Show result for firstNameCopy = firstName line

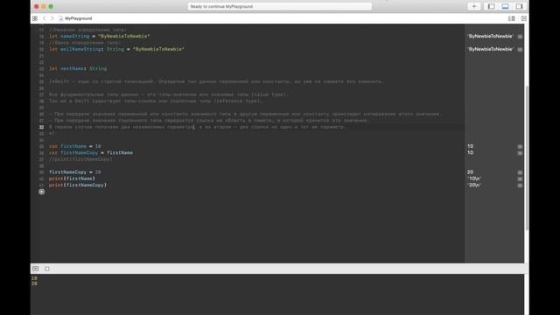click(520, 153)
